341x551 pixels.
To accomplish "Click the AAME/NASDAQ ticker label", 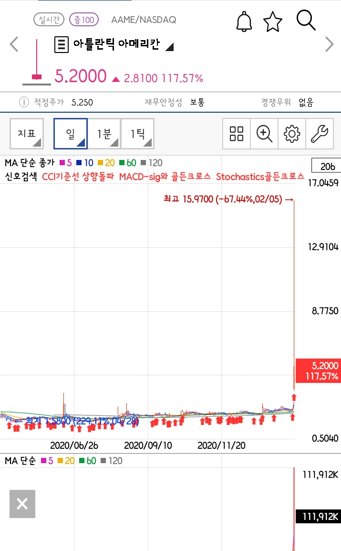I will click(x=144, y=20).
